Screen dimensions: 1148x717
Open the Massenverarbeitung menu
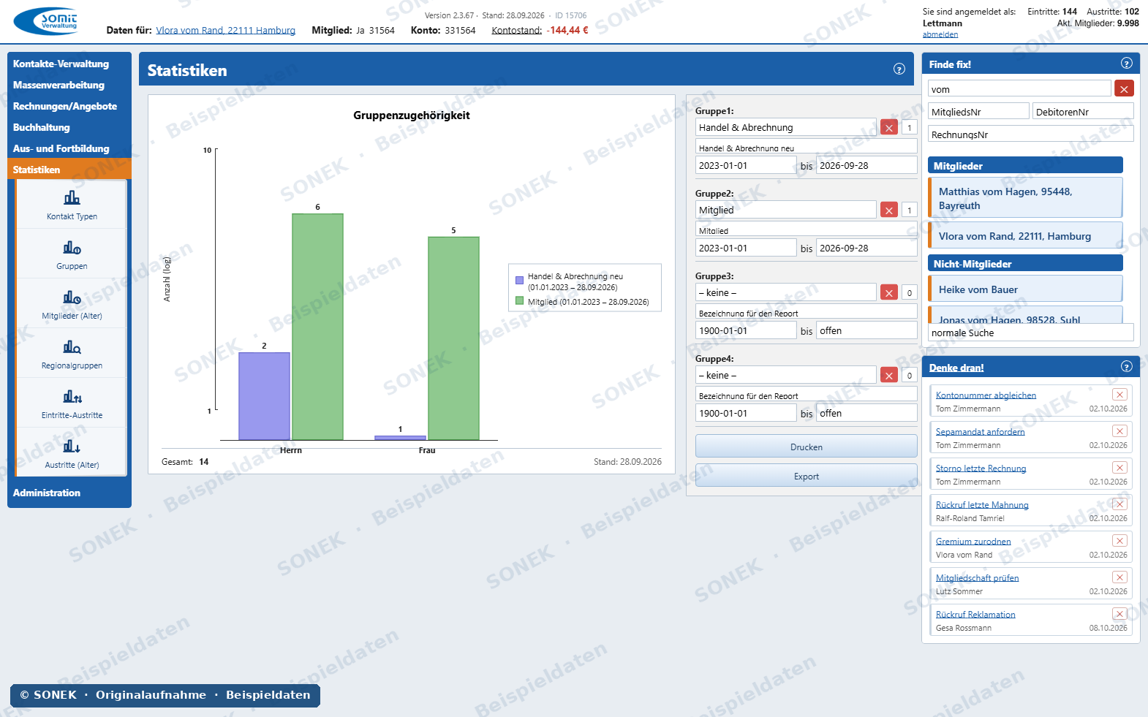coord(69,85)
